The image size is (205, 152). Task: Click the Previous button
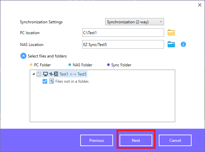pyautogui.click(x=97, y=140)
